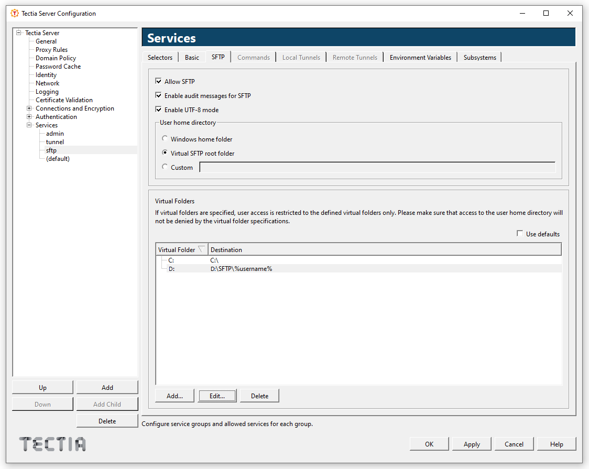589x469 pixels.
Task: Select the Custom home directory option
Action: coord(165,167)
